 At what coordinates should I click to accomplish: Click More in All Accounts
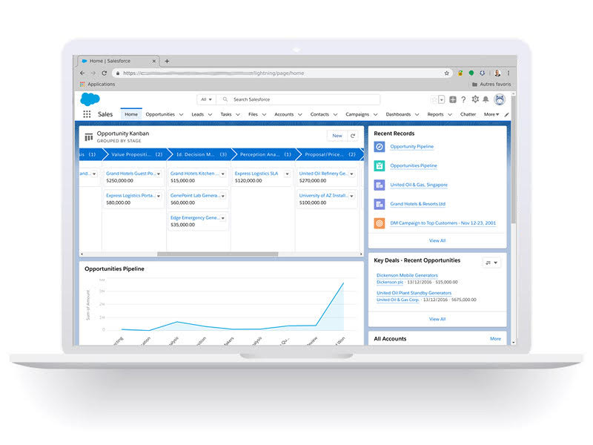coord(495,339)
